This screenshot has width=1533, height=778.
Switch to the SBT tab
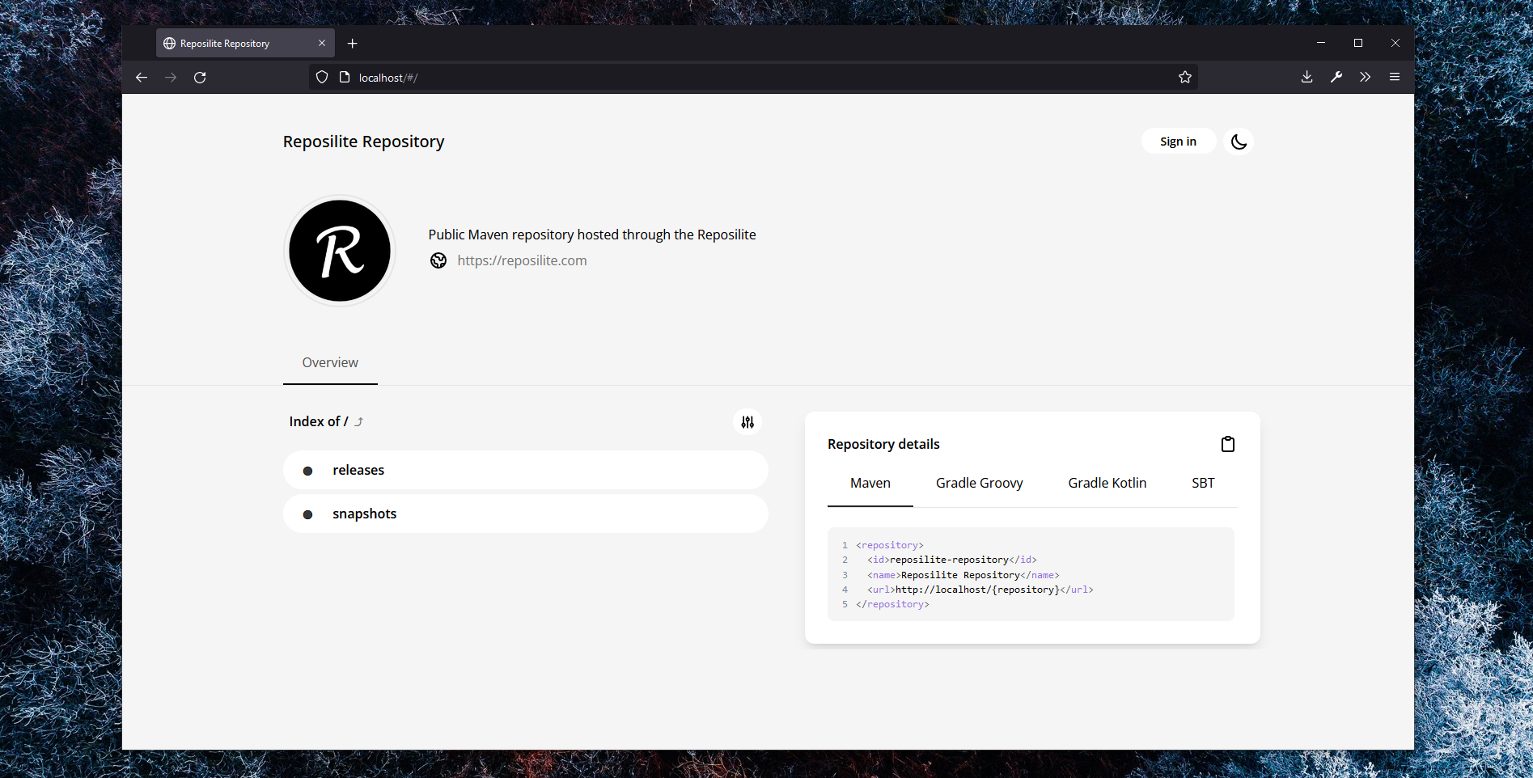(1203, 483)
